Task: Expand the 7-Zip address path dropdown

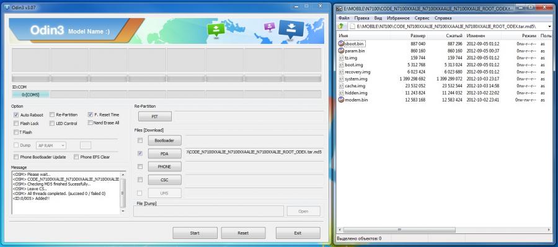Action: click(549, 26)
